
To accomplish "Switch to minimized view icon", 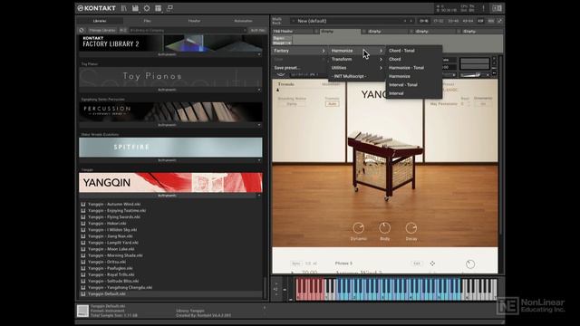I will point(169,8).
